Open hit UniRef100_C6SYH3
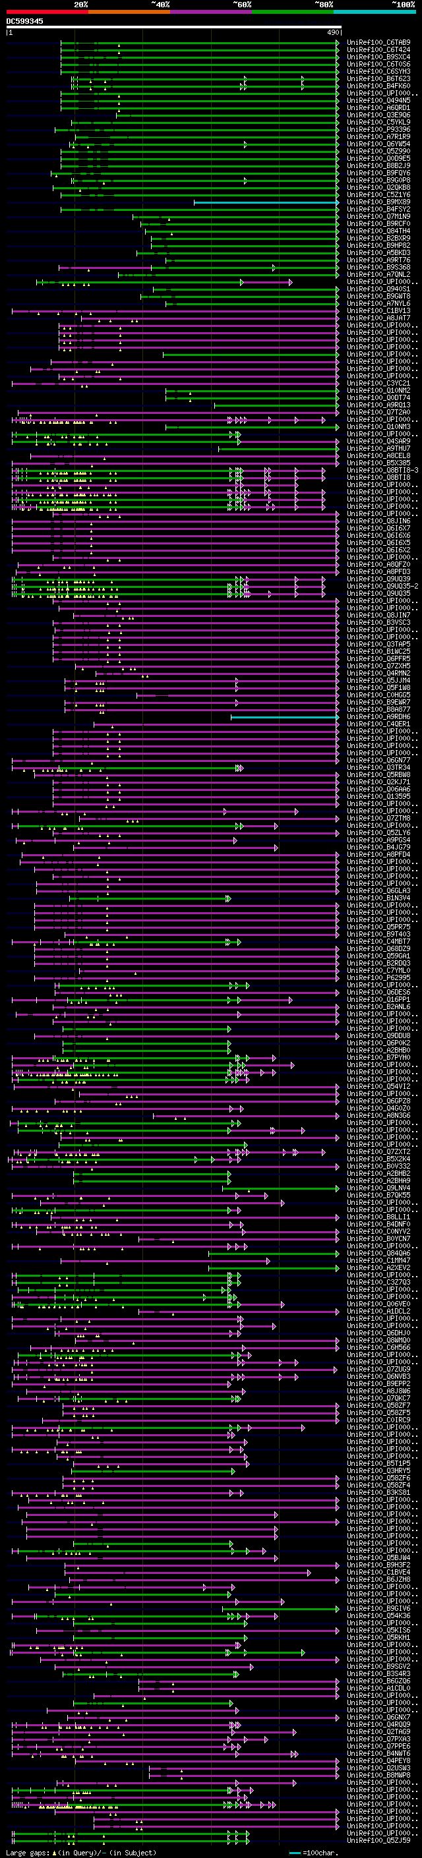This screenshot has height=1858, width=422. (x=378, y=71)
